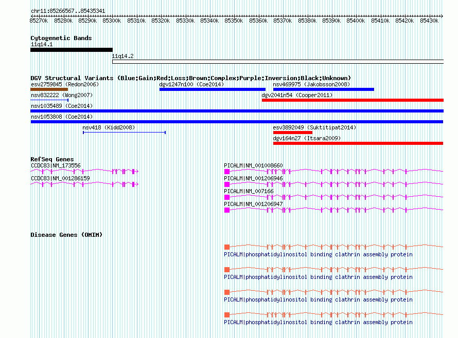The image size is (458, 338).
Task: Open variant dgv1247n100 (Coe2014) label
Action: tap(191, 84)
